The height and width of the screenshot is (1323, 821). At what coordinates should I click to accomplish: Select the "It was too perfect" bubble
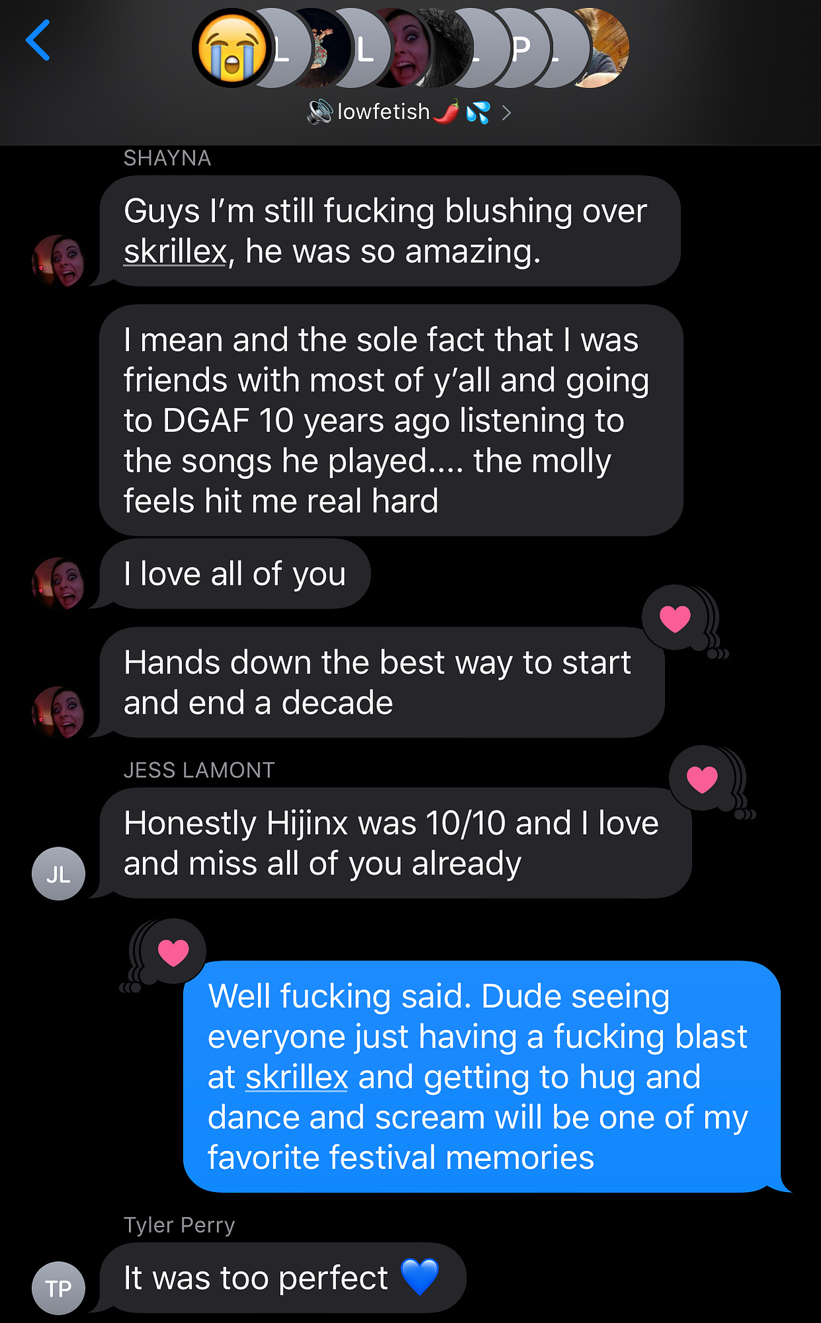[282, 1277]
